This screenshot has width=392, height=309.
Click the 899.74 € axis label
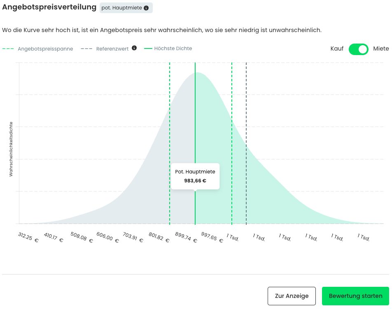point(186,238)
